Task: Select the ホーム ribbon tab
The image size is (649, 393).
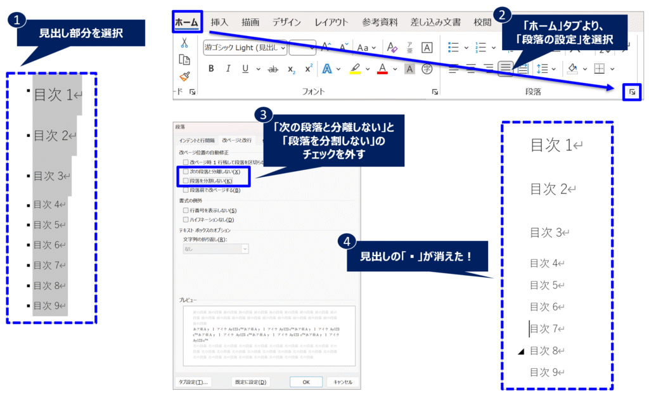Action: coord(187,22)
